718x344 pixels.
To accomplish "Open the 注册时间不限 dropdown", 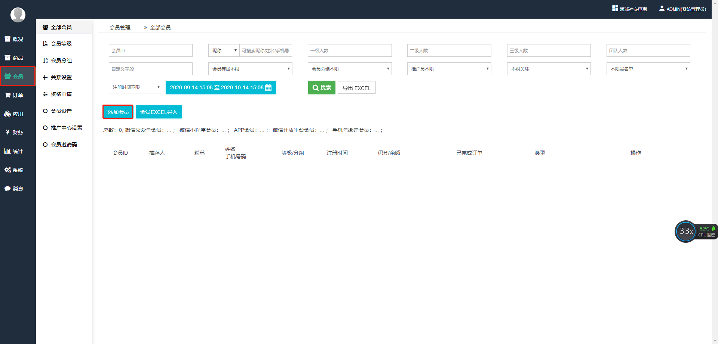I will tap(135, 87).
